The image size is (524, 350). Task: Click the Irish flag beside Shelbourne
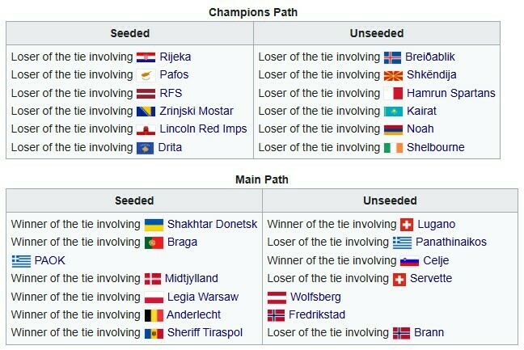coord(392,148)
